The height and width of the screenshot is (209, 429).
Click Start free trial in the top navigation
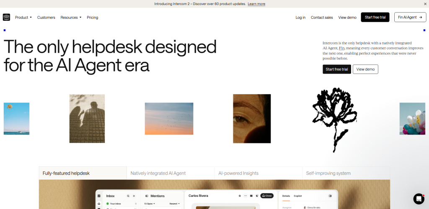[375, 17]
